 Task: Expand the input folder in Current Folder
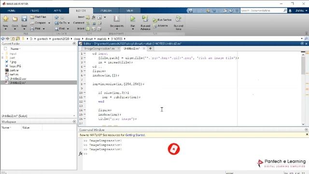(2, 54)
